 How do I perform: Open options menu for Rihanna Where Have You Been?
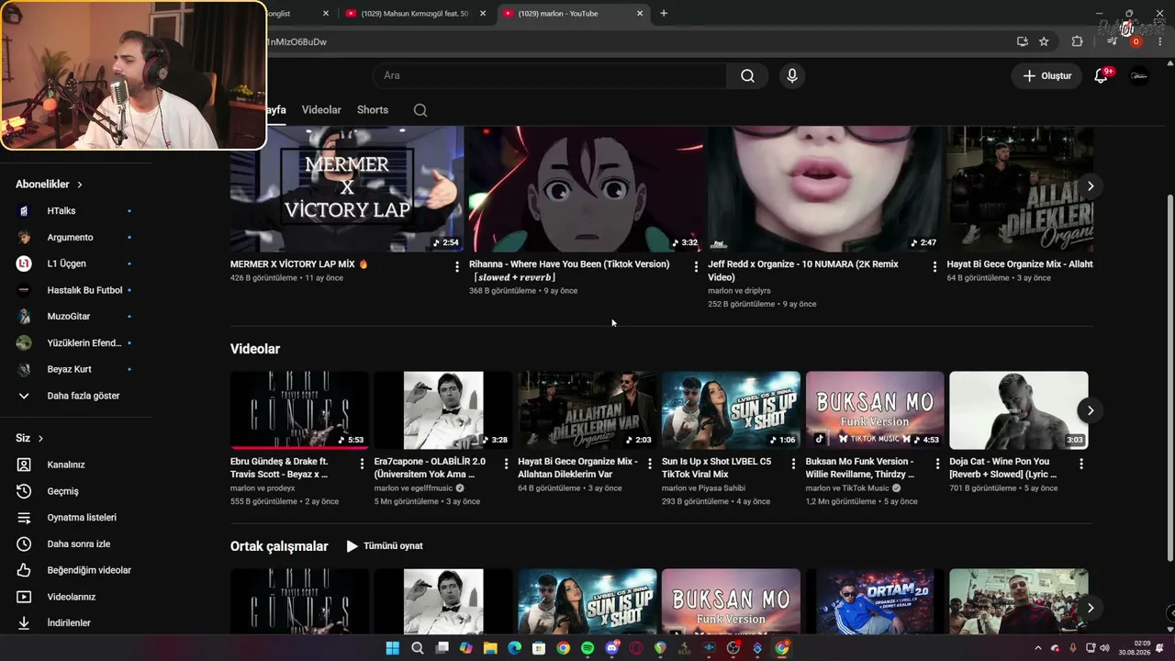click(696, 266)
